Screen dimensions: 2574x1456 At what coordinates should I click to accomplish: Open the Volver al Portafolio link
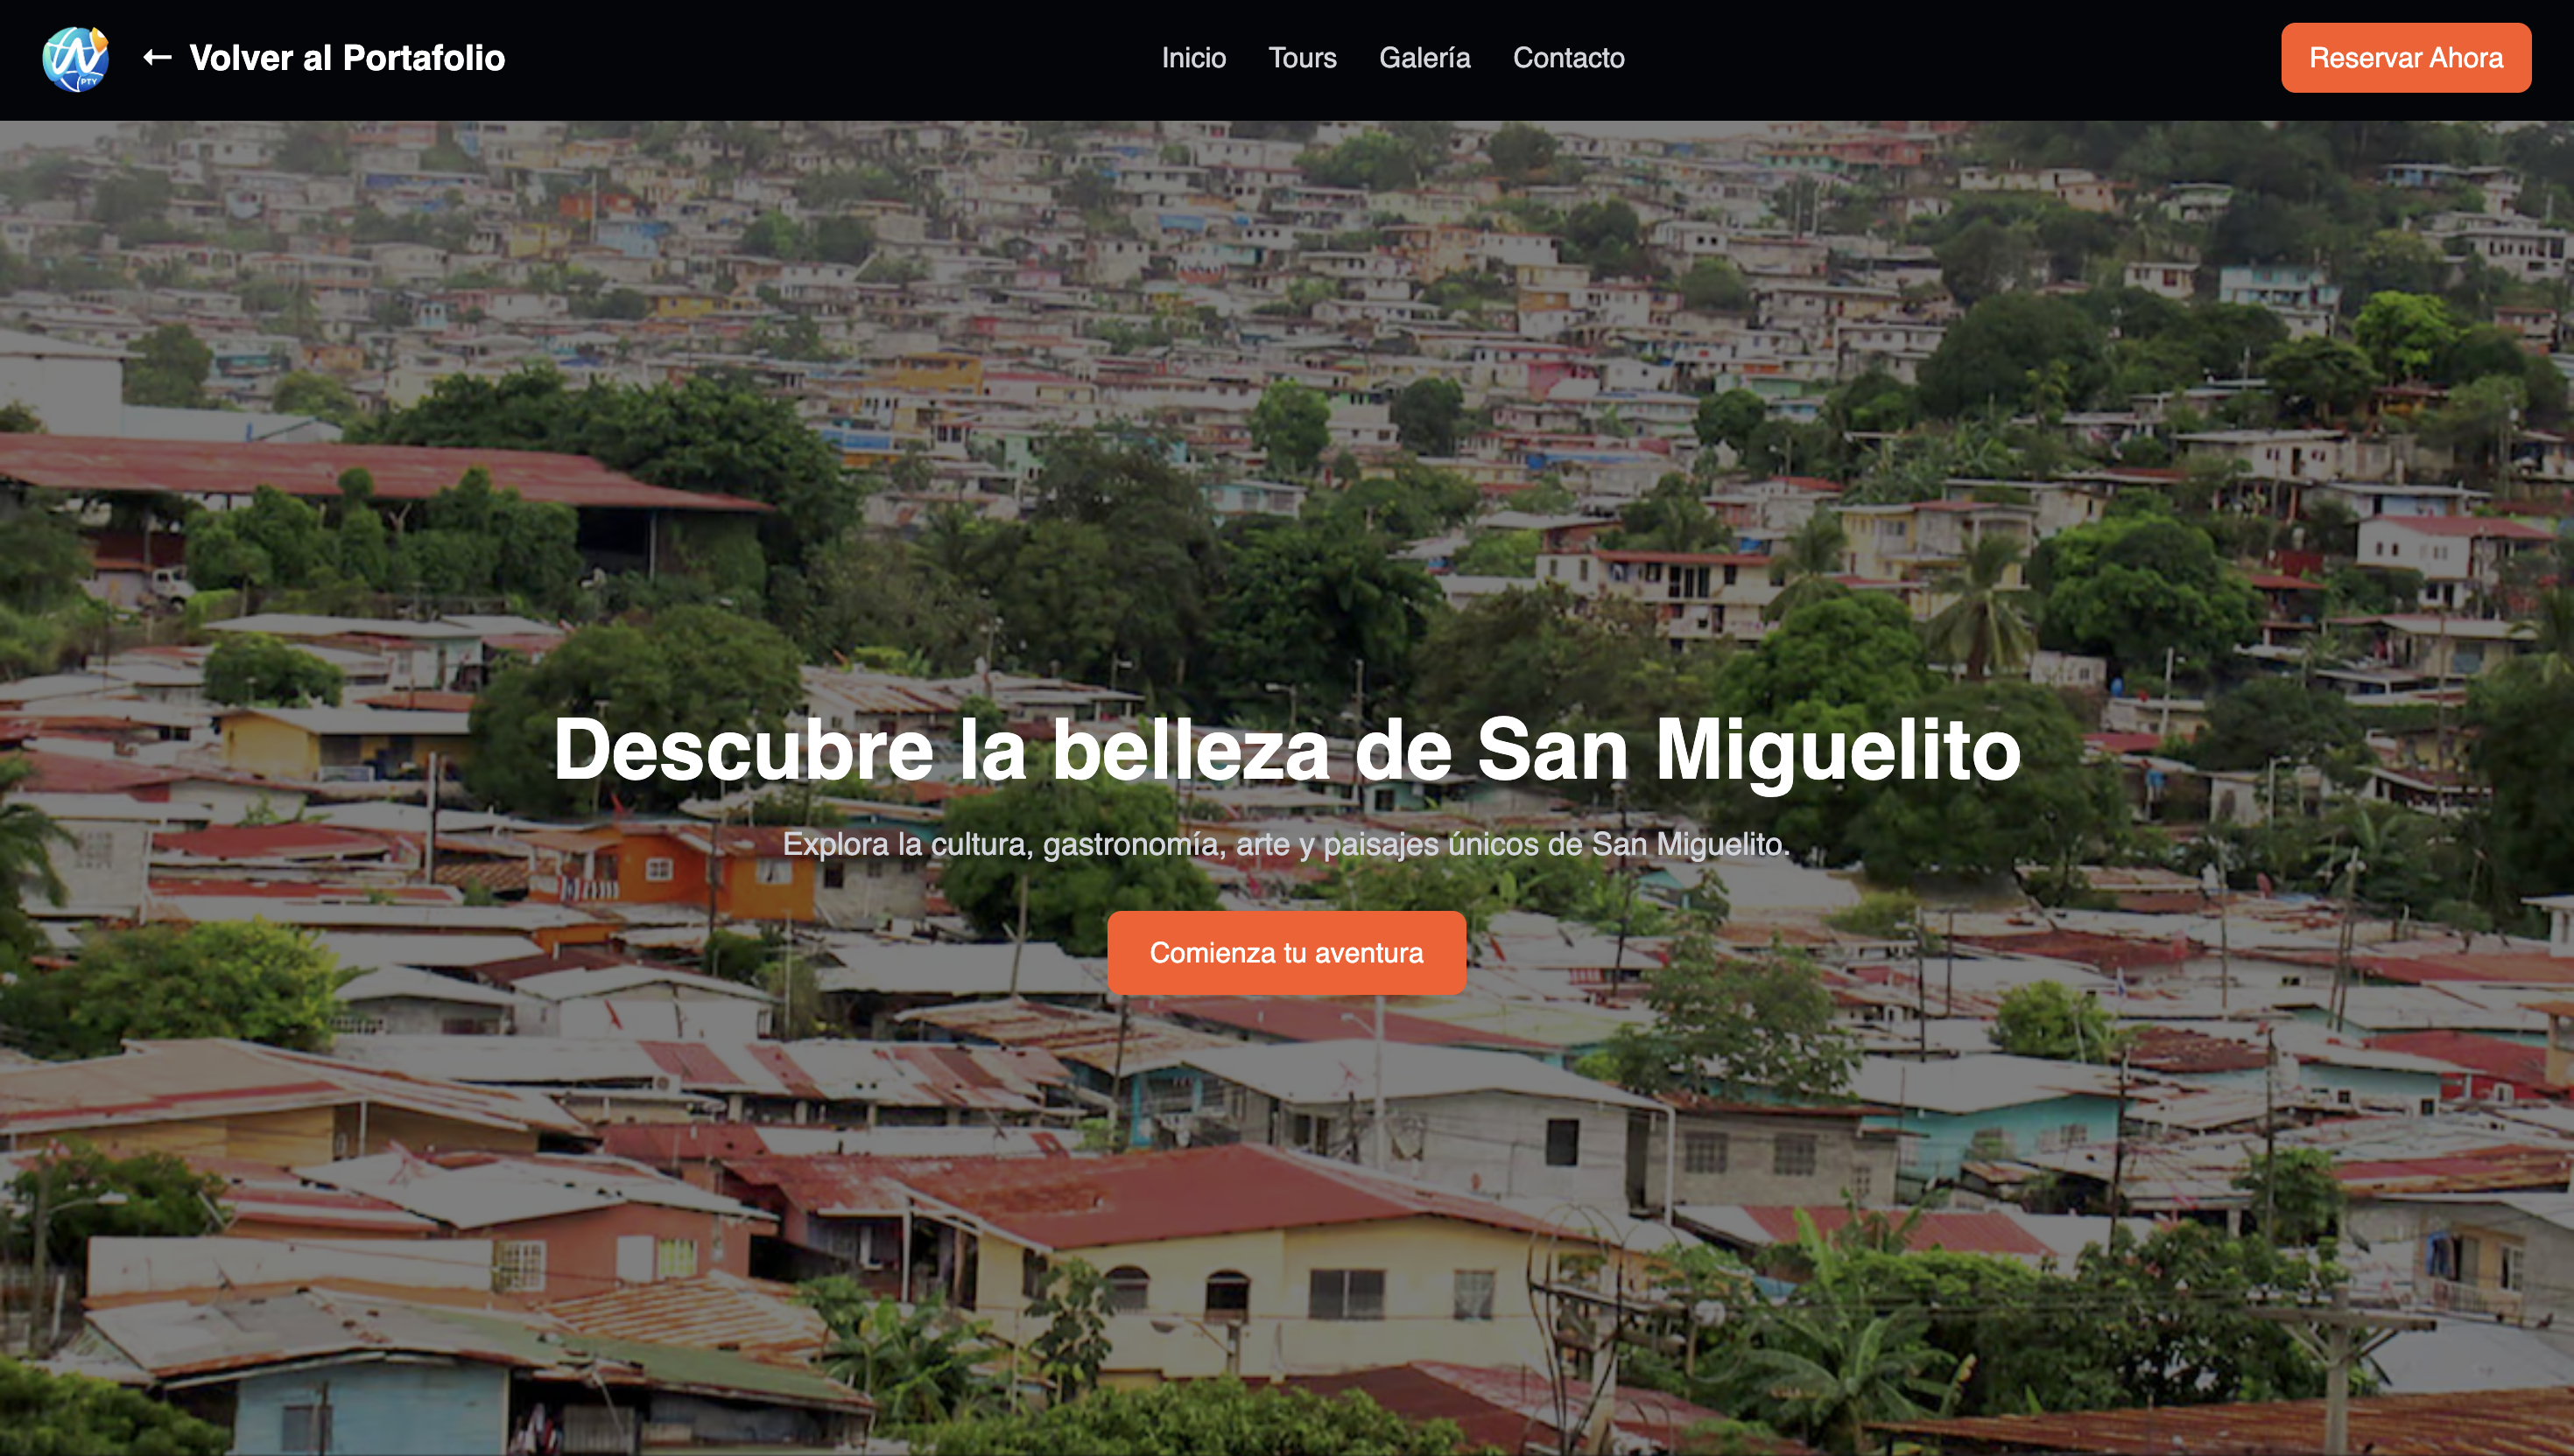point(324,58)
